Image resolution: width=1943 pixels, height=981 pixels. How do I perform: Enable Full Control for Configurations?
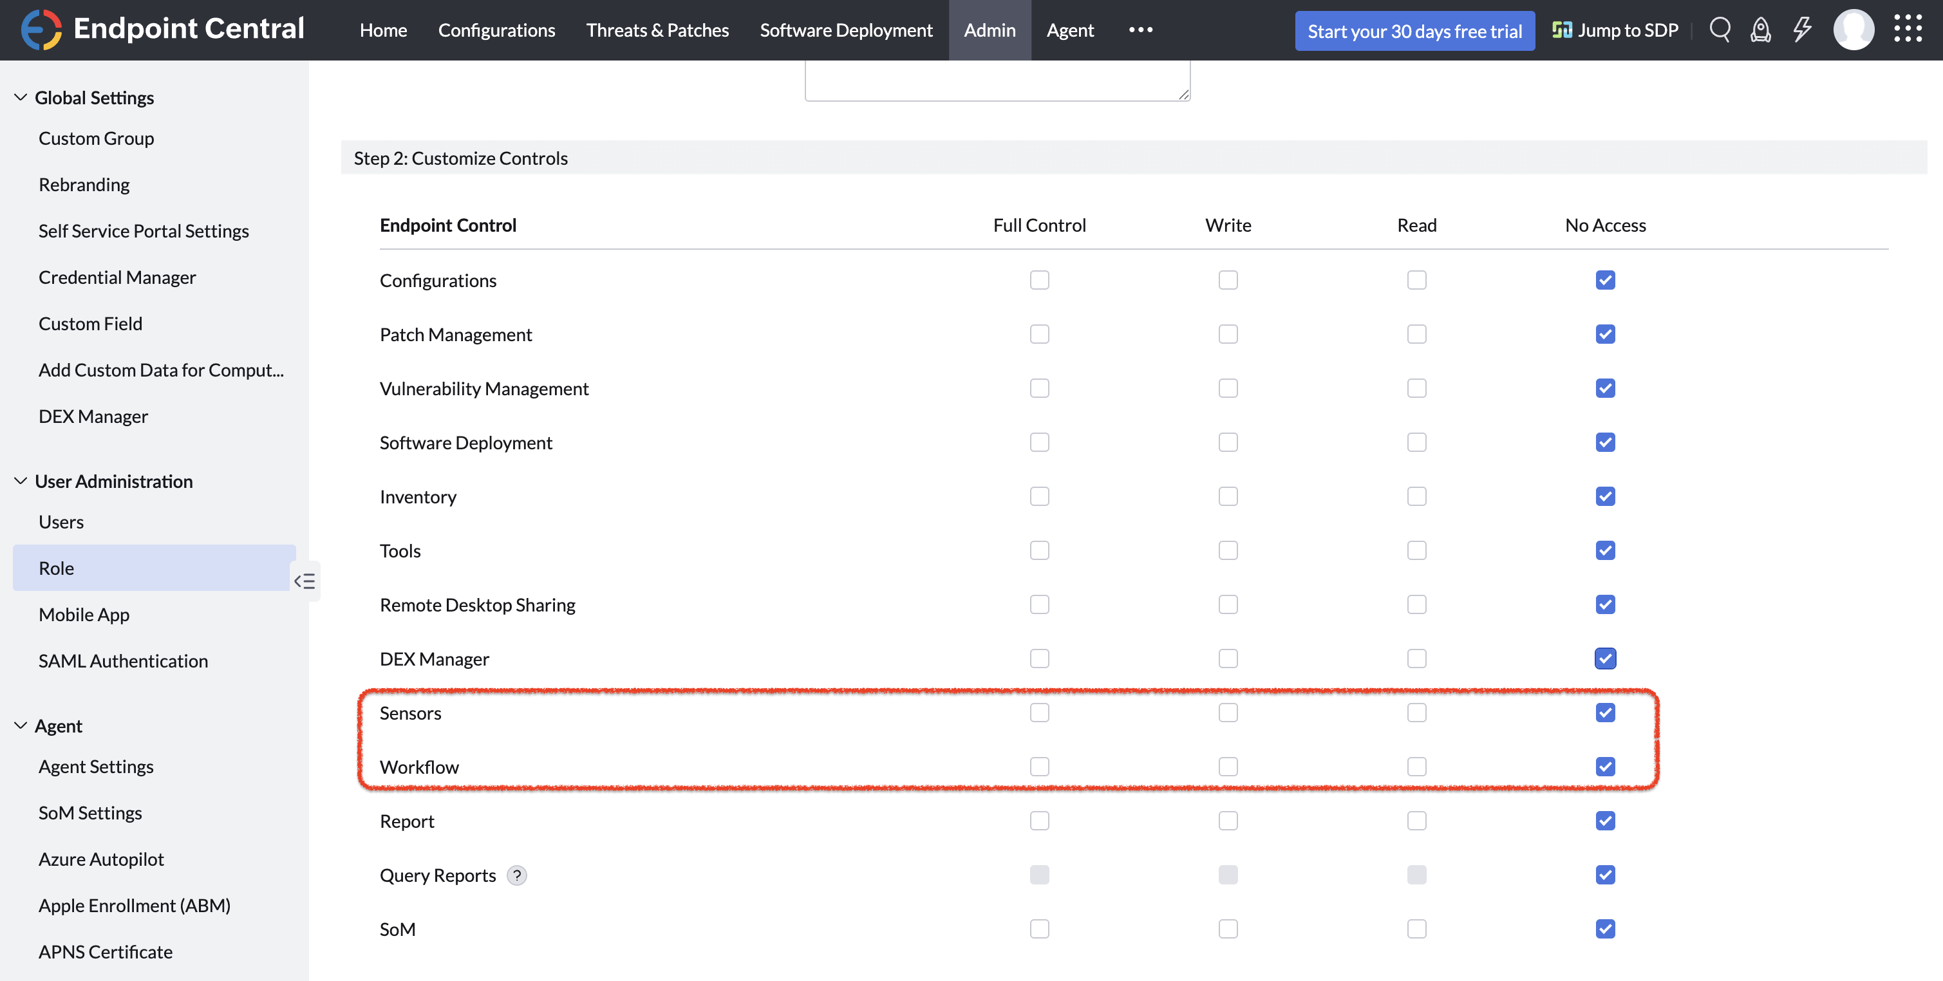point(1039,280)
